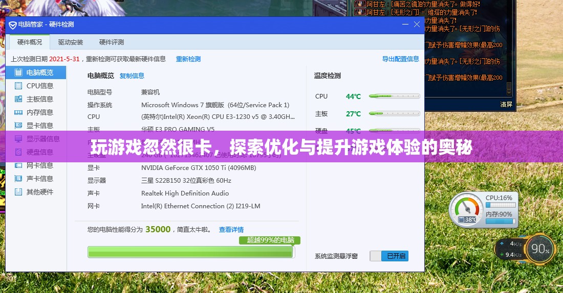Click the CPU 44℃ temperature reading
The height and width of the screenshot is (293, 563).
[x=353, y=96]
